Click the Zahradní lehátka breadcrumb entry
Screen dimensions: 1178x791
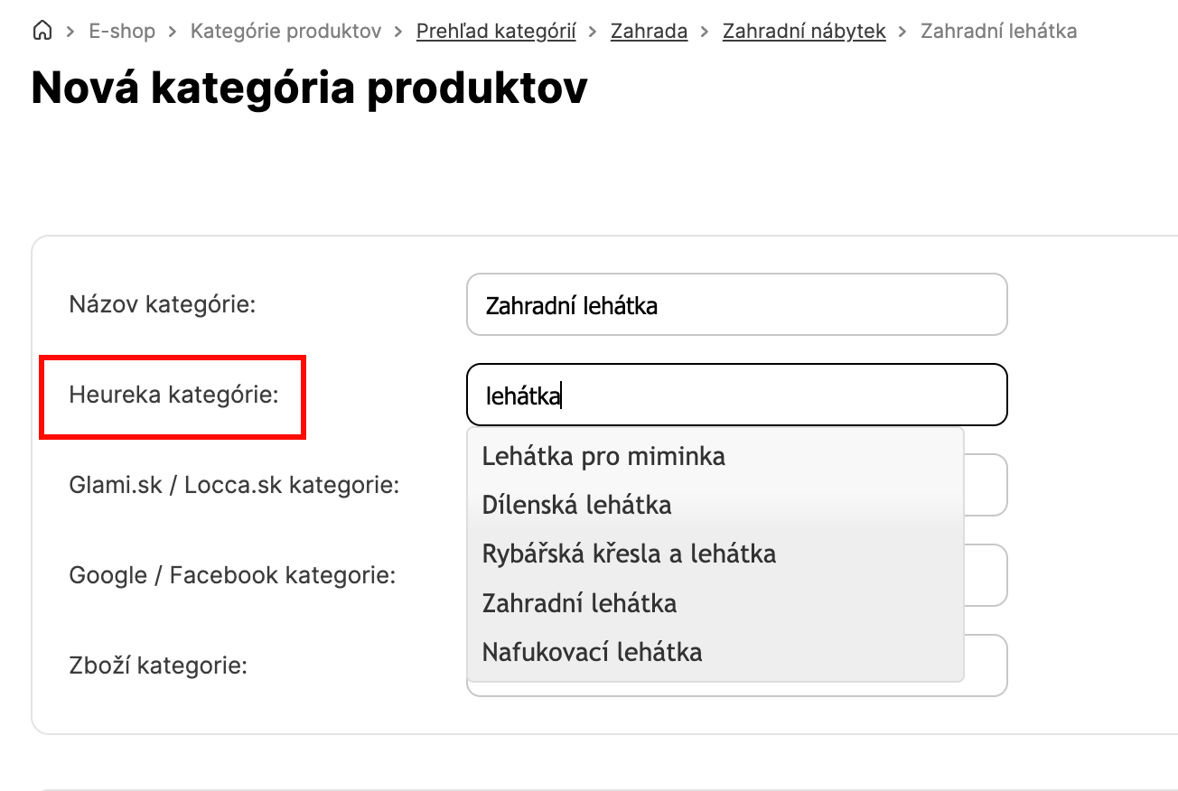pos(998,32)
